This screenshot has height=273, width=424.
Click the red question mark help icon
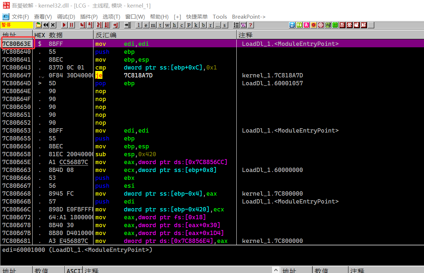251,25
